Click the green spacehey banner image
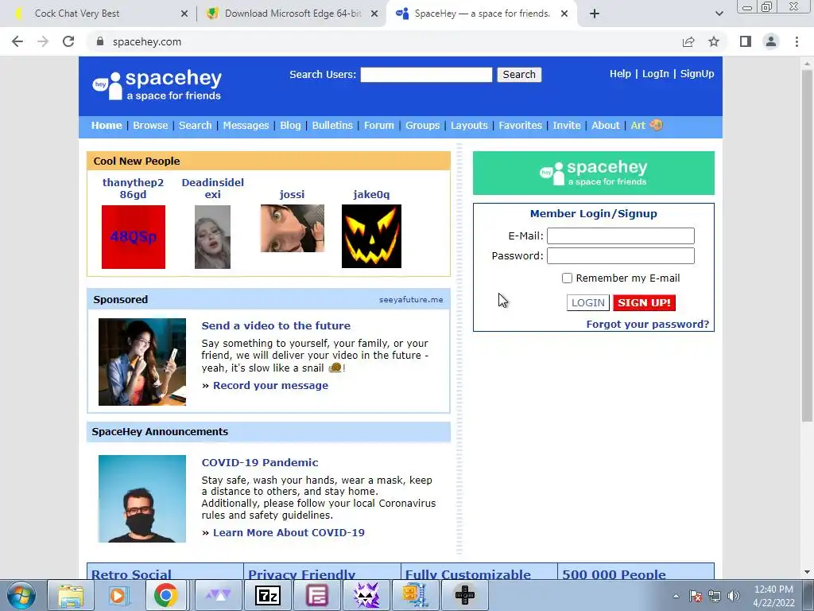Viewport: 814px width, 611px height. (593, 173)
